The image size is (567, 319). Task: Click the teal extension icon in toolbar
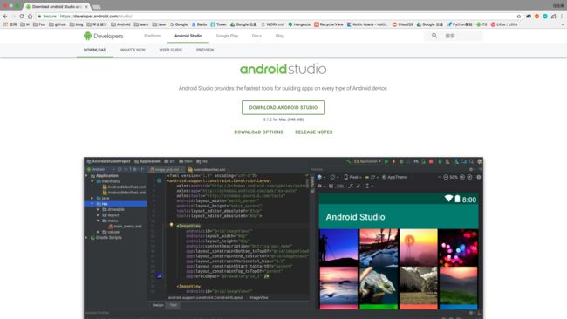tap(545, 17)
